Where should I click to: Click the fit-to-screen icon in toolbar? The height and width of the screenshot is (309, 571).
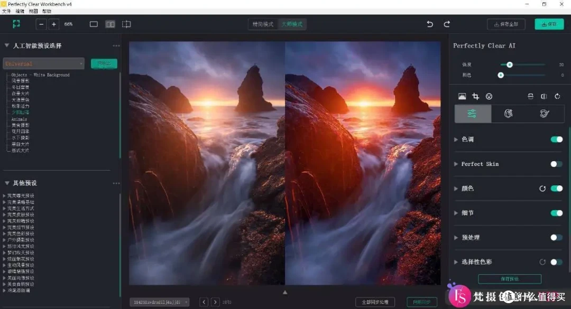point(16,24)
